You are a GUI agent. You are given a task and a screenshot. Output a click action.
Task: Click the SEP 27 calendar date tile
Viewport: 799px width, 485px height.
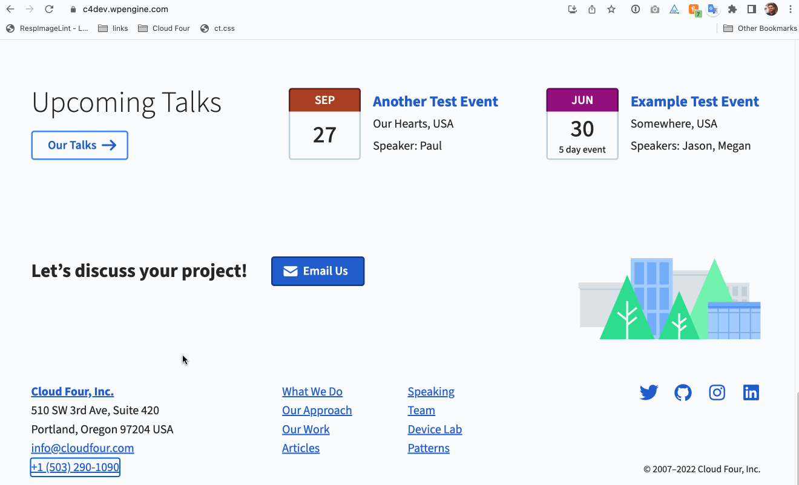click(325, 124)
